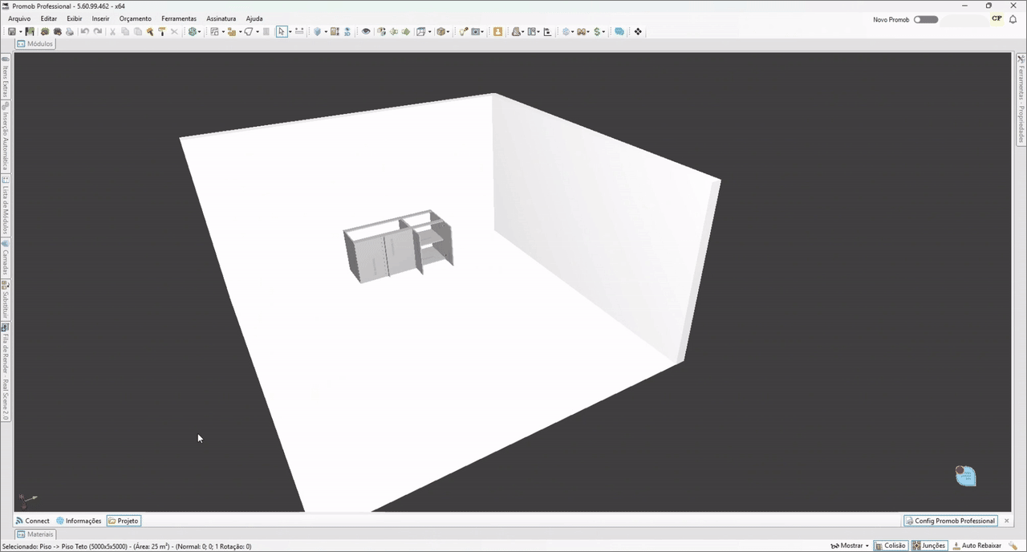1027x552 pixels.
Task: Toggle Junções in the status bar
Action: (928, 546)
